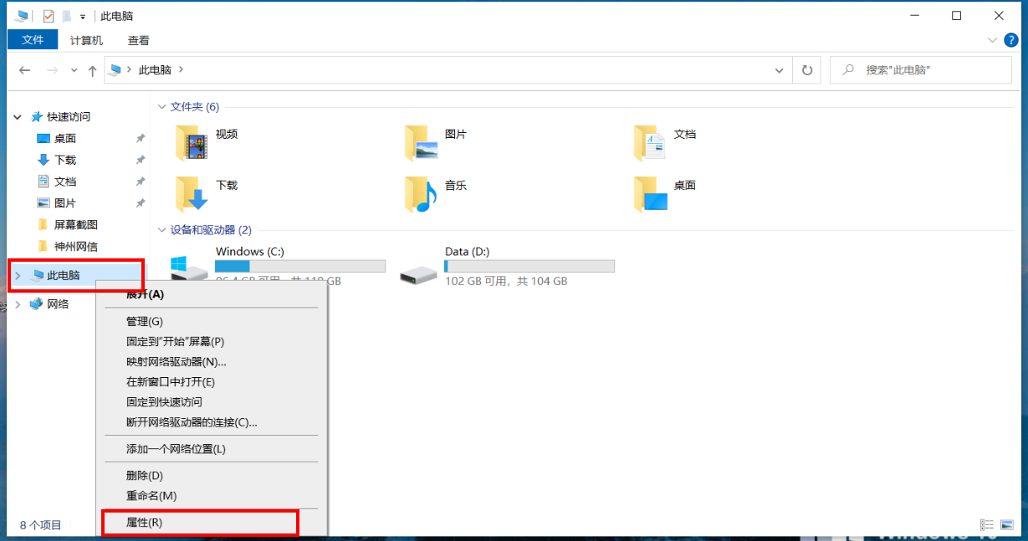This screenshot has height=541, width=1028.
Task: Open the 计算机 ribbon tab
Action: pos(86,39)
